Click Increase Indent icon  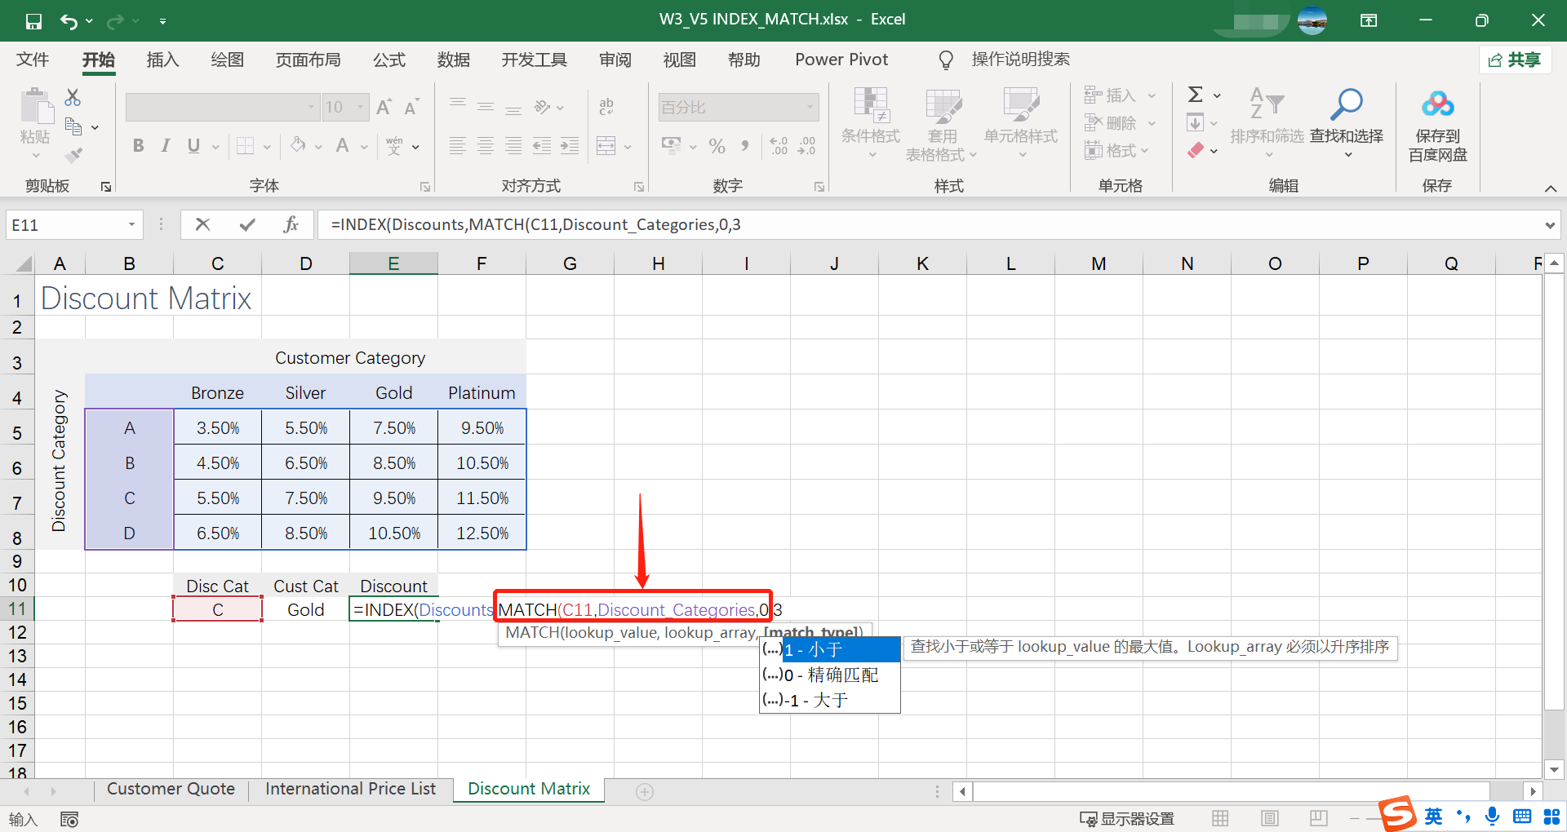(569, 146)
